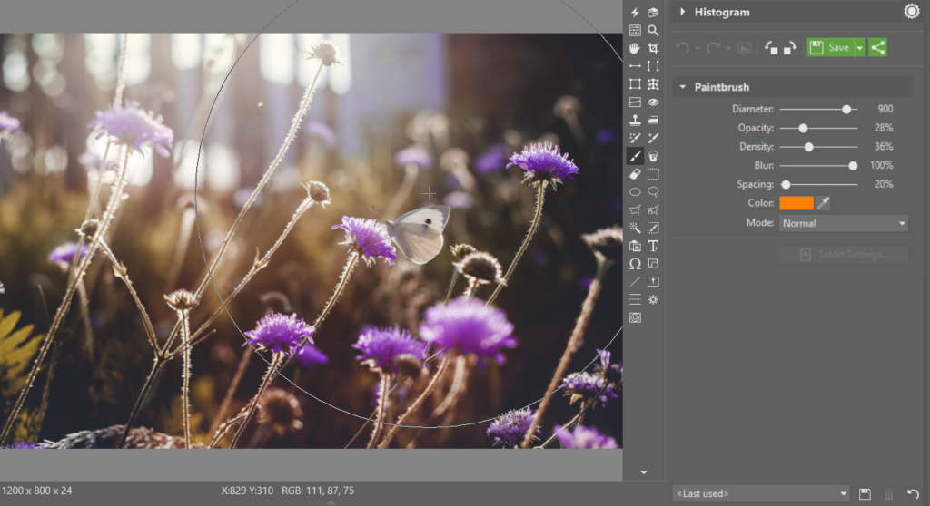
Task: Select the Text tool
Action: tap(653, 246)
